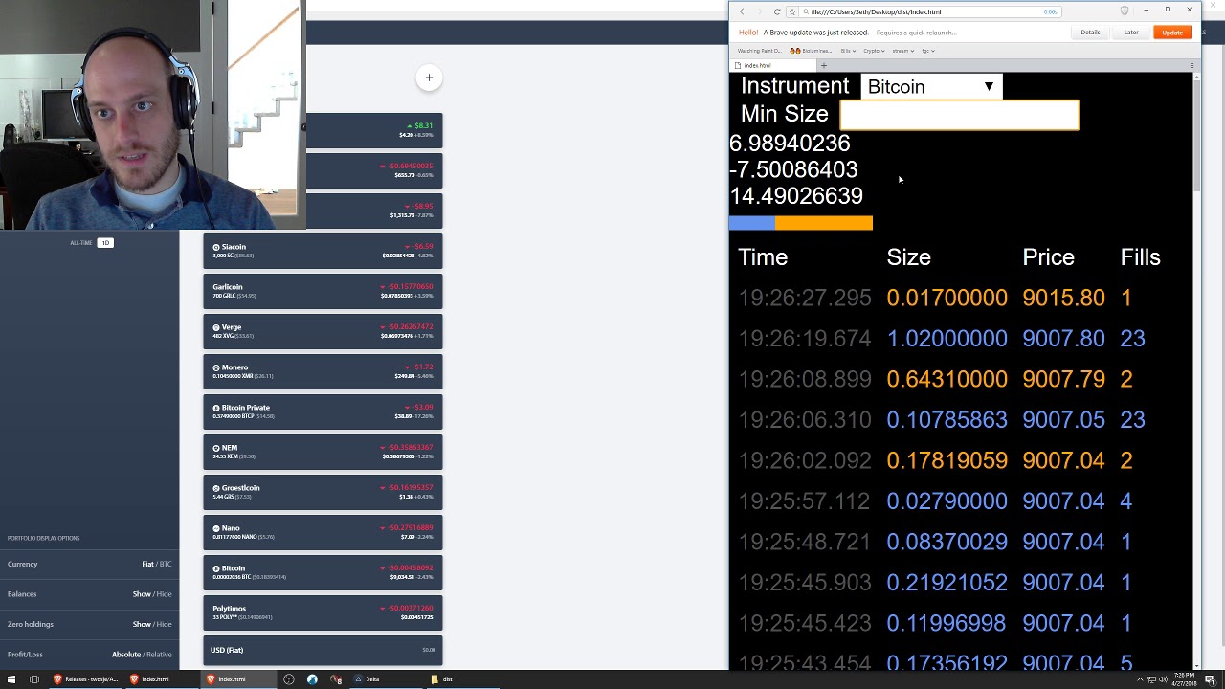
Task: Open a new browser tab with plus
Action: pos(823,65)
